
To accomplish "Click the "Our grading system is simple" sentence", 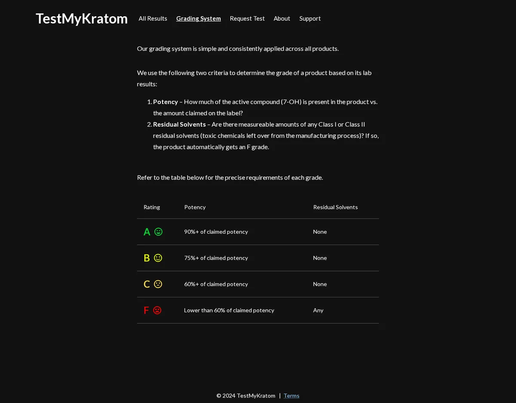I will point(238,49).
